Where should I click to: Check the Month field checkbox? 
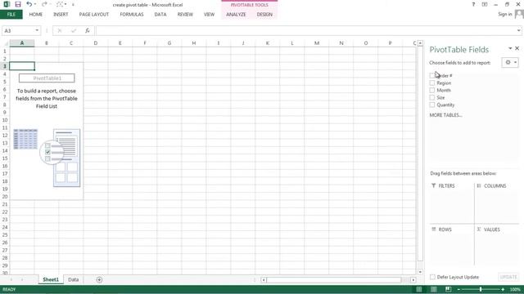click(432, 91)
